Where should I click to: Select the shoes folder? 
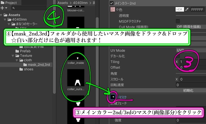[28, 69]
